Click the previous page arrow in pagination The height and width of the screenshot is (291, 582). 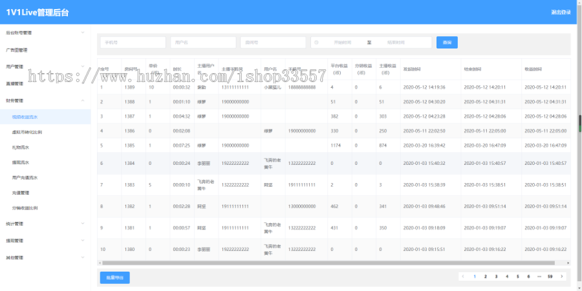tap(463, 276)
